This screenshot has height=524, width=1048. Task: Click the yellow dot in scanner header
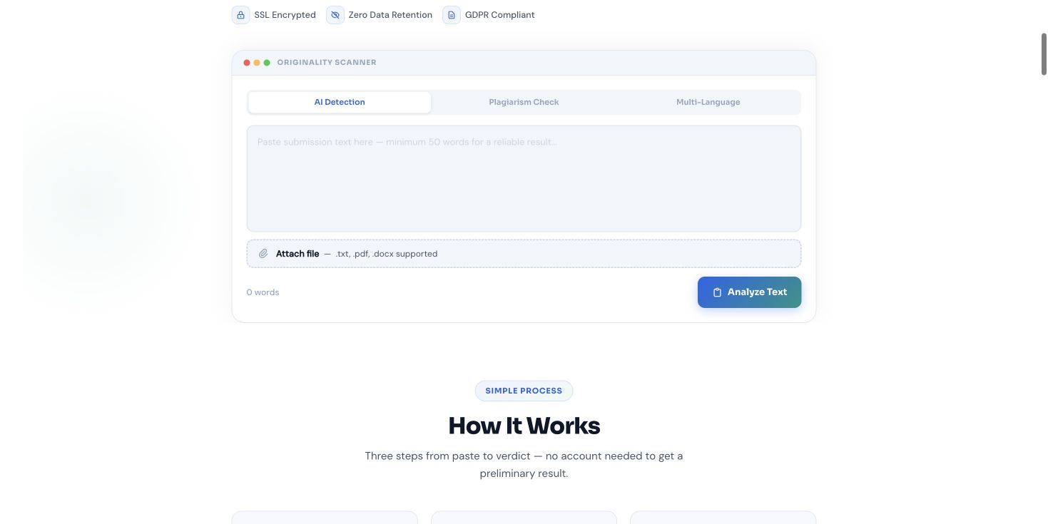tap(257, 63)
